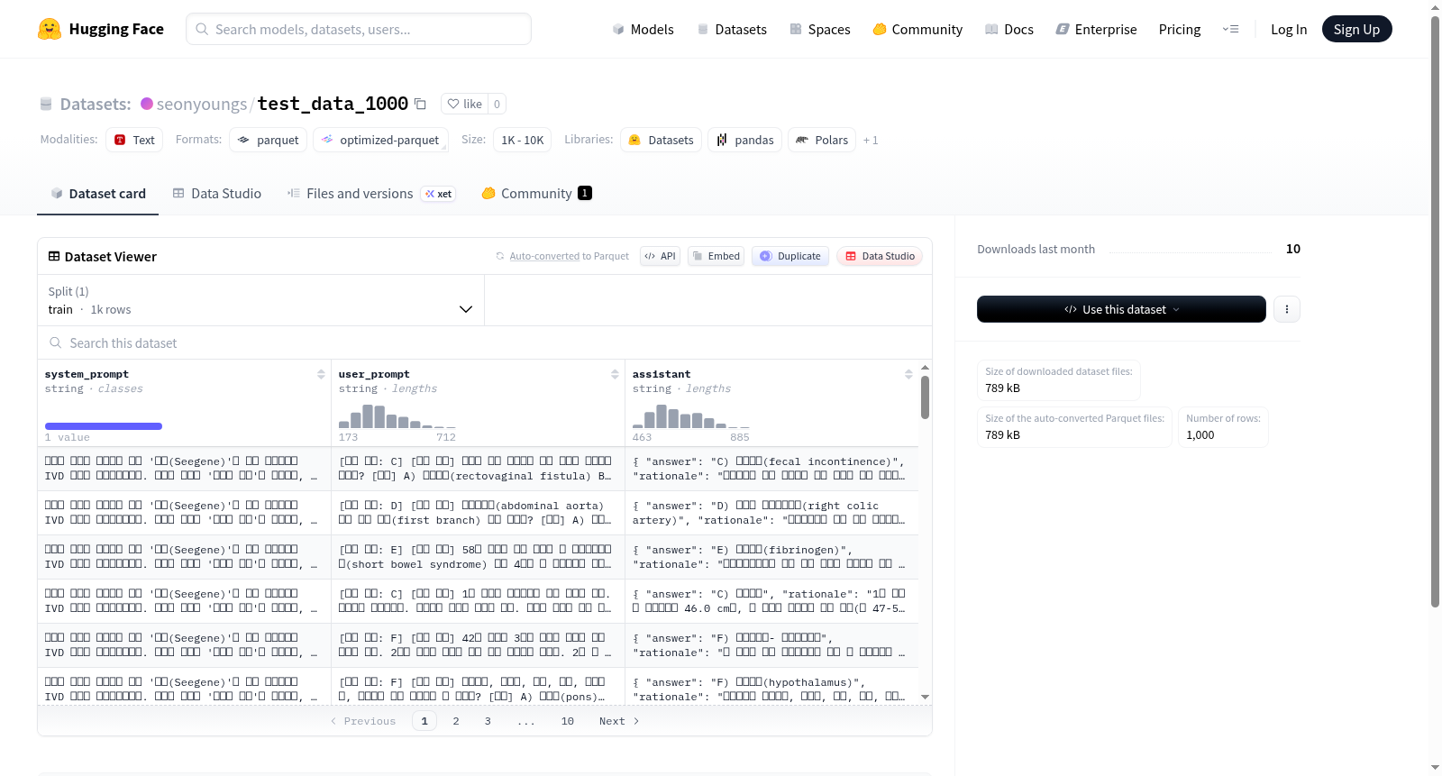Click the page vertical scrollbar
This screenshot has height=776, width=1442.
point(1436,312)
